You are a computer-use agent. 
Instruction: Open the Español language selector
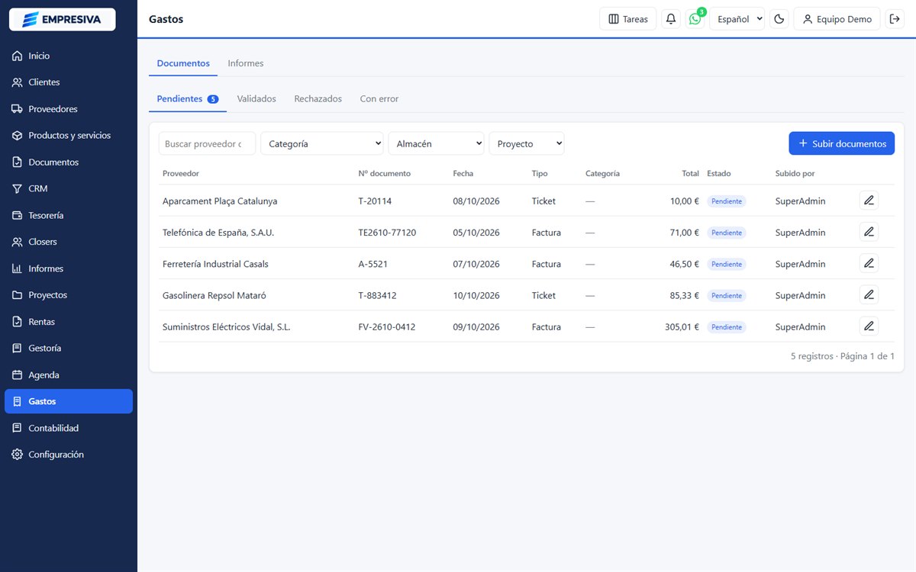737,19
